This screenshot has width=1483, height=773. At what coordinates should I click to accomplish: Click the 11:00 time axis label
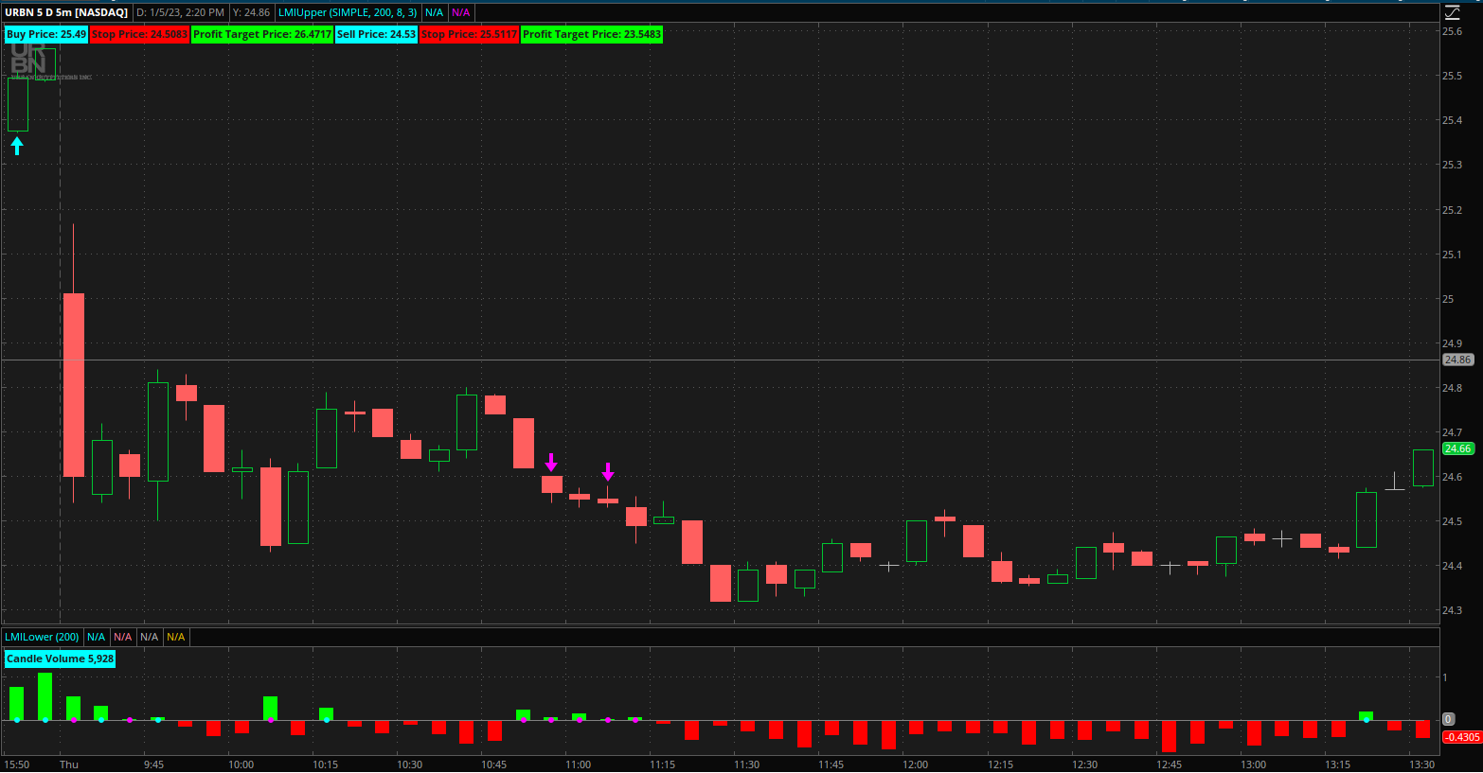tap(579, 764)
